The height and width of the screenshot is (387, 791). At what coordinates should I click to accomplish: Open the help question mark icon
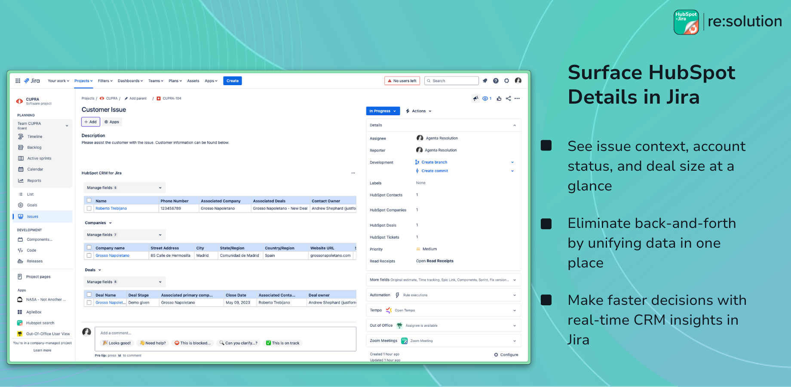496,80
